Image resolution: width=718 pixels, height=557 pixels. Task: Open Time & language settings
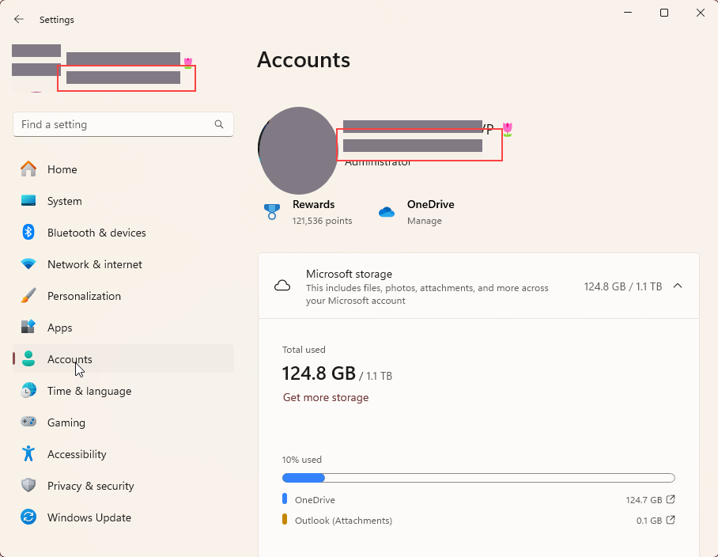[x=123, y=390]
